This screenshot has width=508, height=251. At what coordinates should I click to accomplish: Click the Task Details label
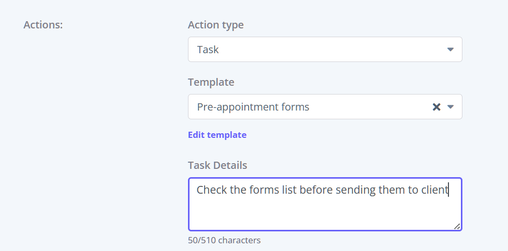(x=217, y=165)
